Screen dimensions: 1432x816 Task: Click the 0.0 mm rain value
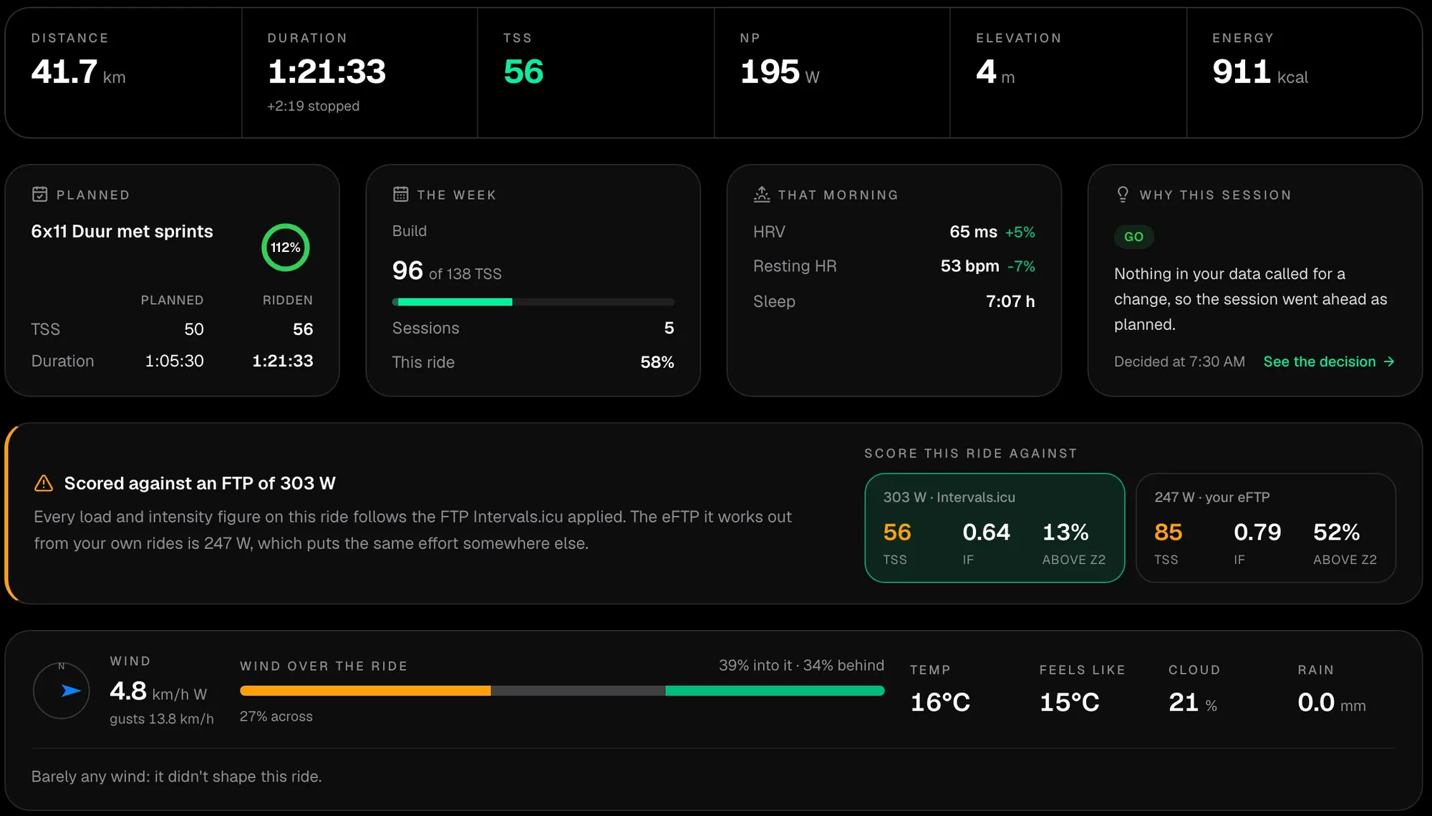click(x=1332, y=702)
